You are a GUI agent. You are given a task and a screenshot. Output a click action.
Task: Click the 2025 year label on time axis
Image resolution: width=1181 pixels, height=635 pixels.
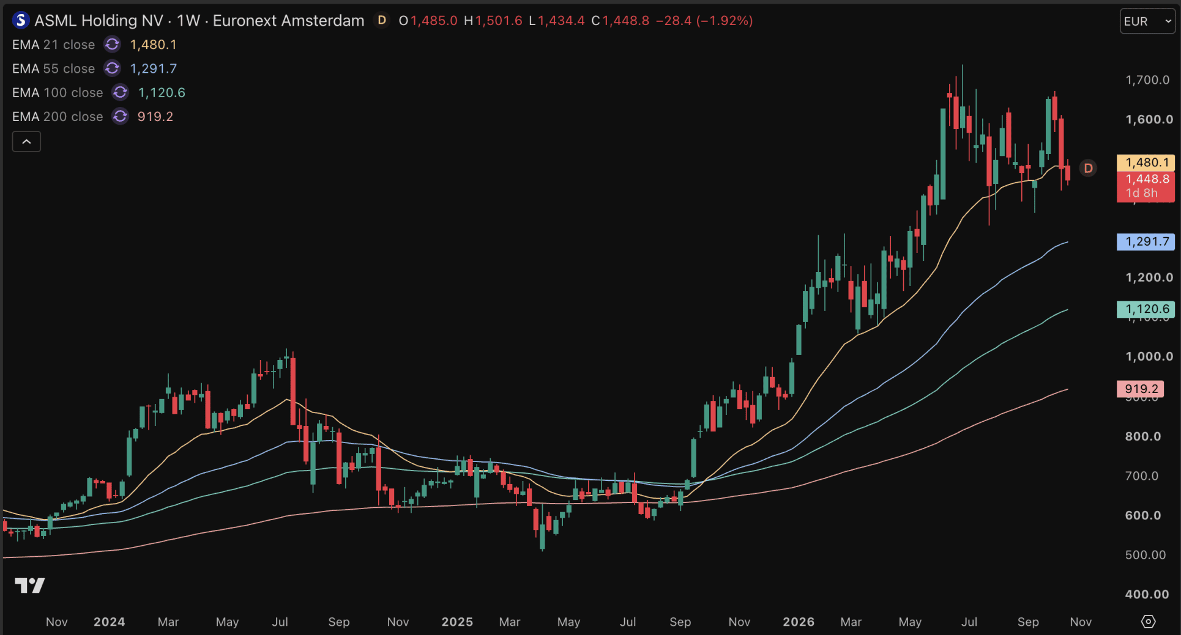coord(457,622)
